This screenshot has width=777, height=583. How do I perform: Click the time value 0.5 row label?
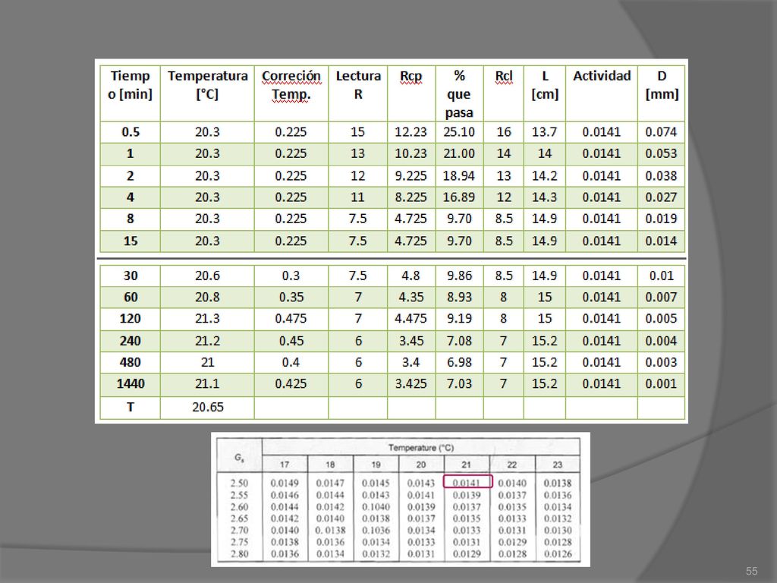coord(131,132)
